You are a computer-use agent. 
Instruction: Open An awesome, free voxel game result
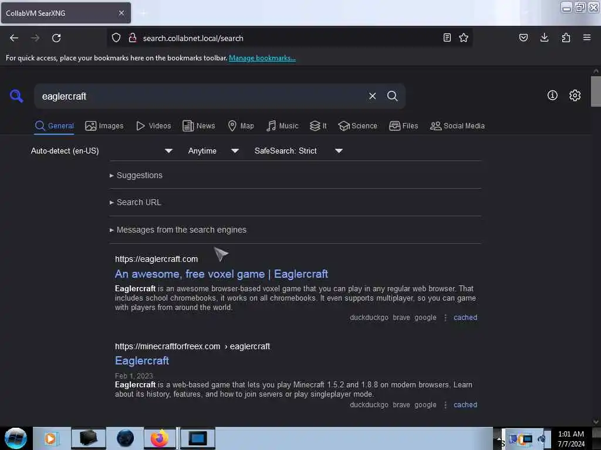[221, 274]
